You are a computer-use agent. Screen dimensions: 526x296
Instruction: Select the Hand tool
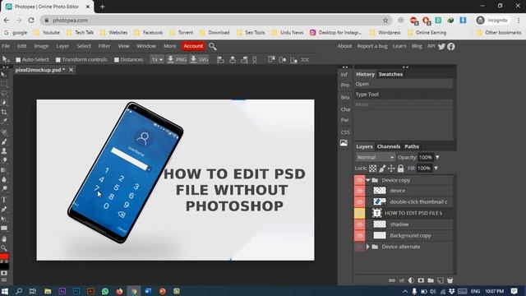[x=4, y=239]
